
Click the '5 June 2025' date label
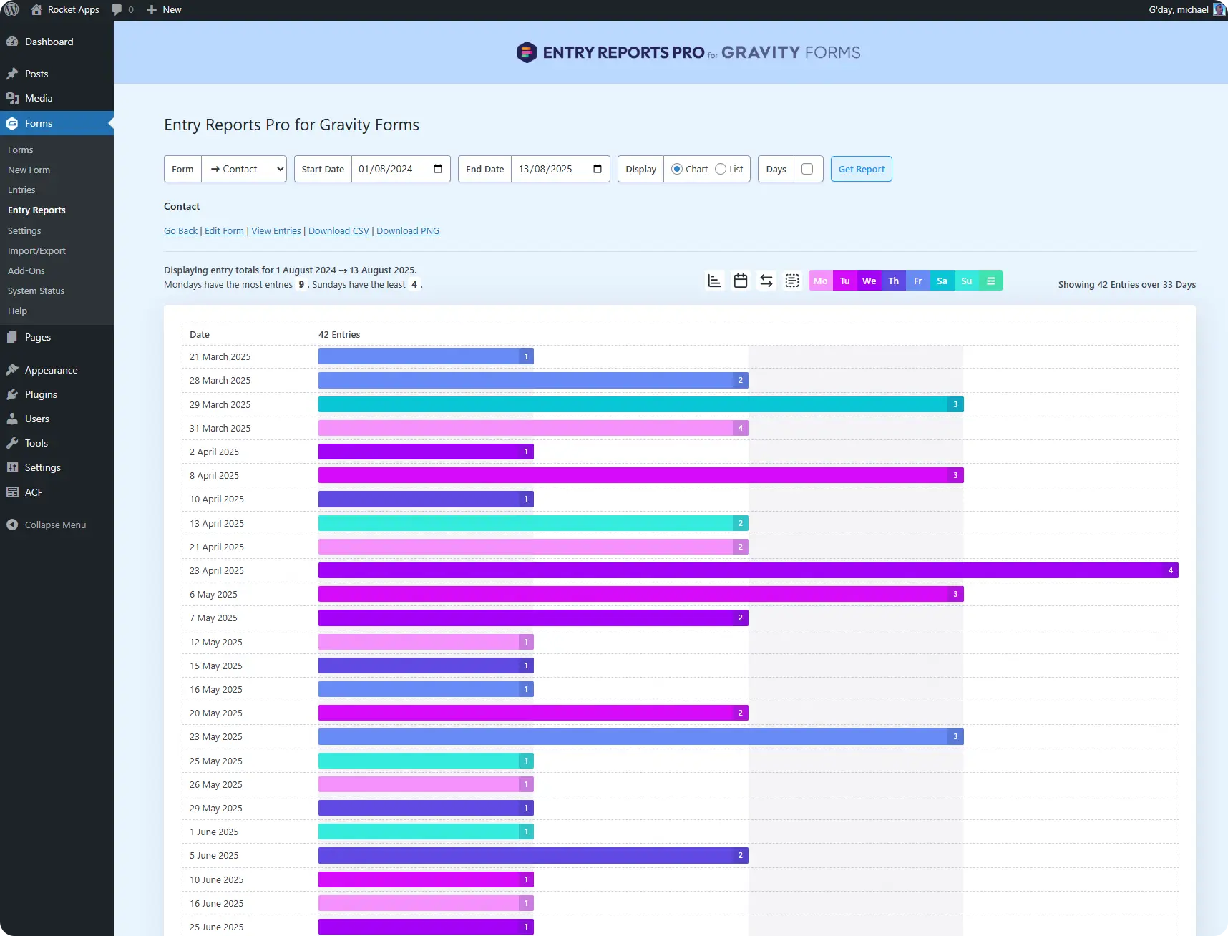214,855
